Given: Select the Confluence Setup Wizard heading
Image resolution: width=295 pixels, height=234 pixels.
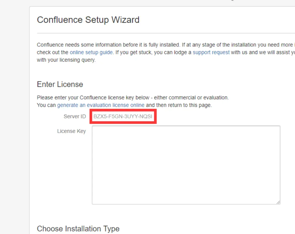Looking at the screenshot, I should click(88, 20).
